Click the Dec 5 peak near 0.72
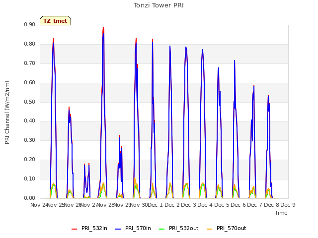 [x=235, y=60]
